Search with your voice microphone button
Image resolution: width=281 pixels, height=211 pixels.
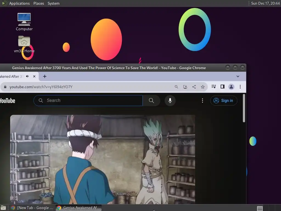tap(170, 101)
